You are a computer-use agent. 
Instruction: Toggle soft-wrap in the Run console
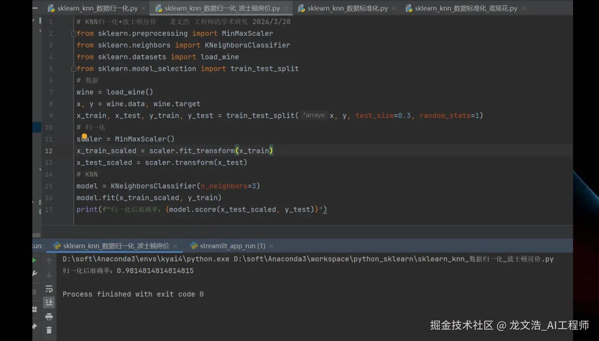(49, 289)
